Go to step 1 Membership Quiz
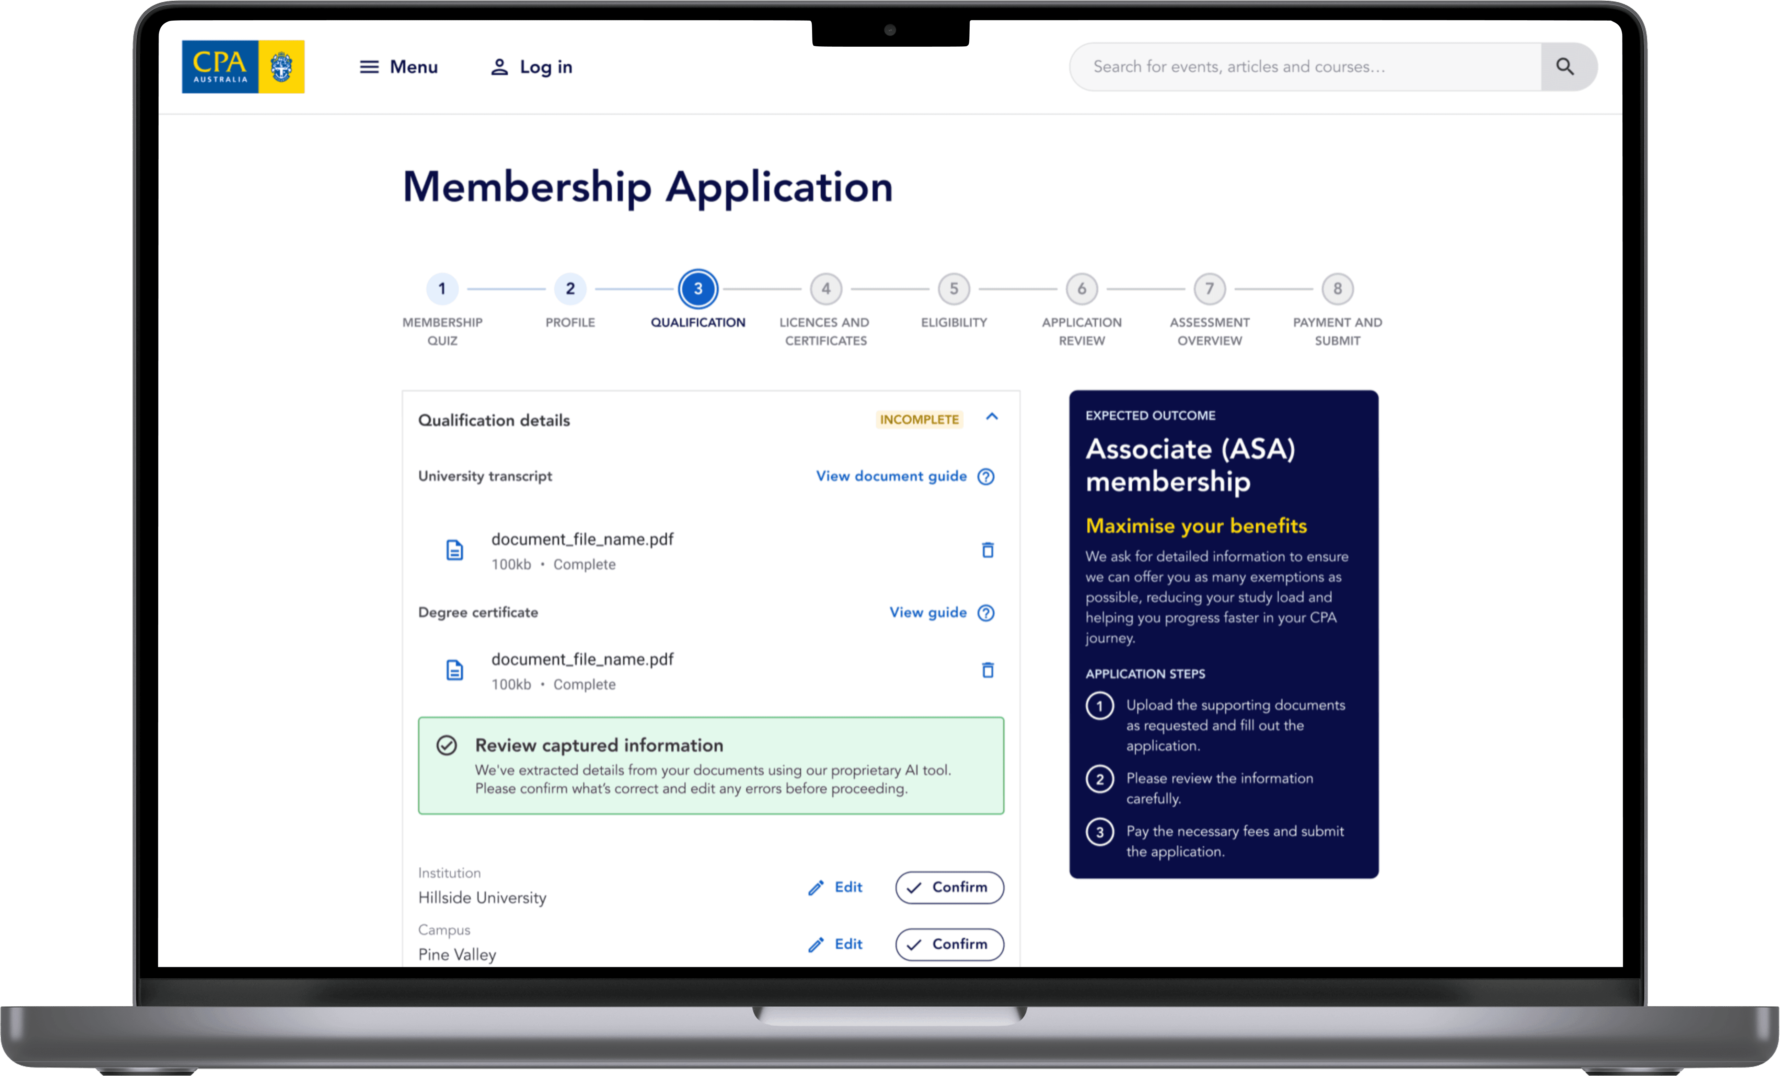1780x1076 pixels. coord(442,289)
